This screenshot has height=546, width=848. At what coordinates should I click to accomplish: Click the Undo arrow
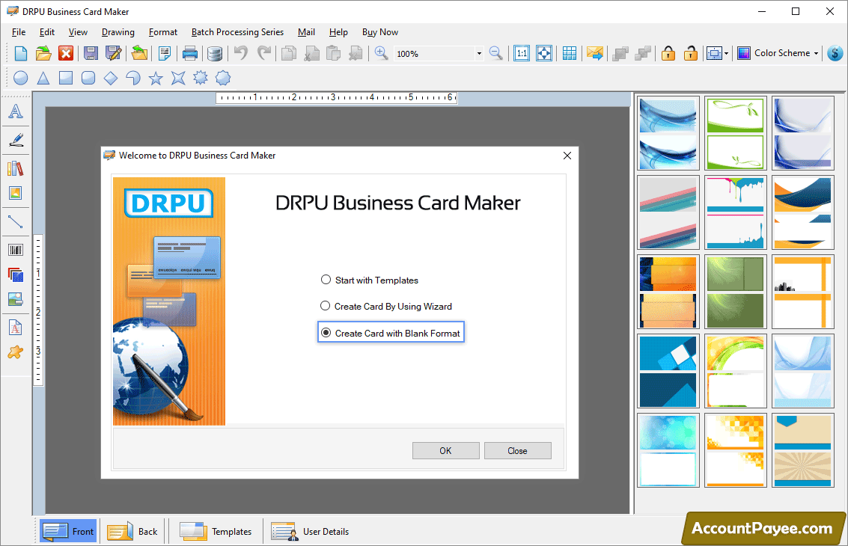tap(241, 53)
